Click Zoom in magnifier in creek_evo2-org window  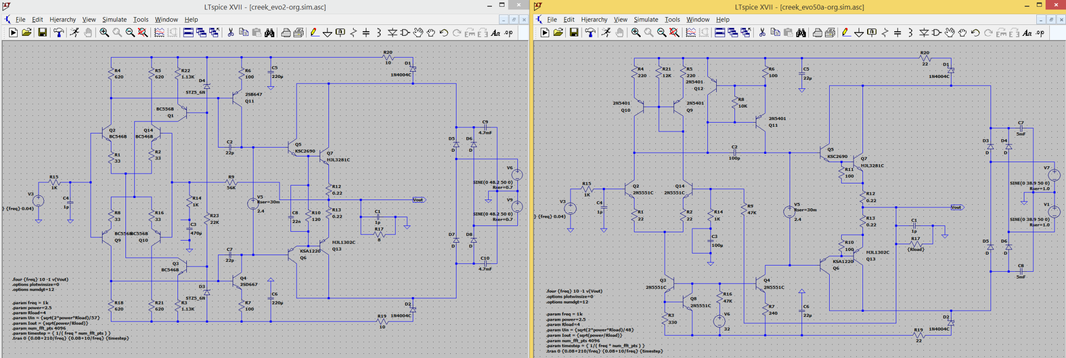(x=104, y=33)
